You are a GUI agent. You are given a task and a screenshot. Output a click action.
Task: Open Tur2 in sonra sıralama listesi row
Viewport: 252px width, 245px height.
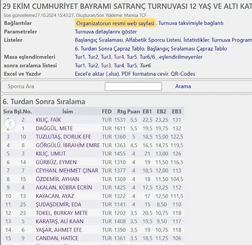93,65
